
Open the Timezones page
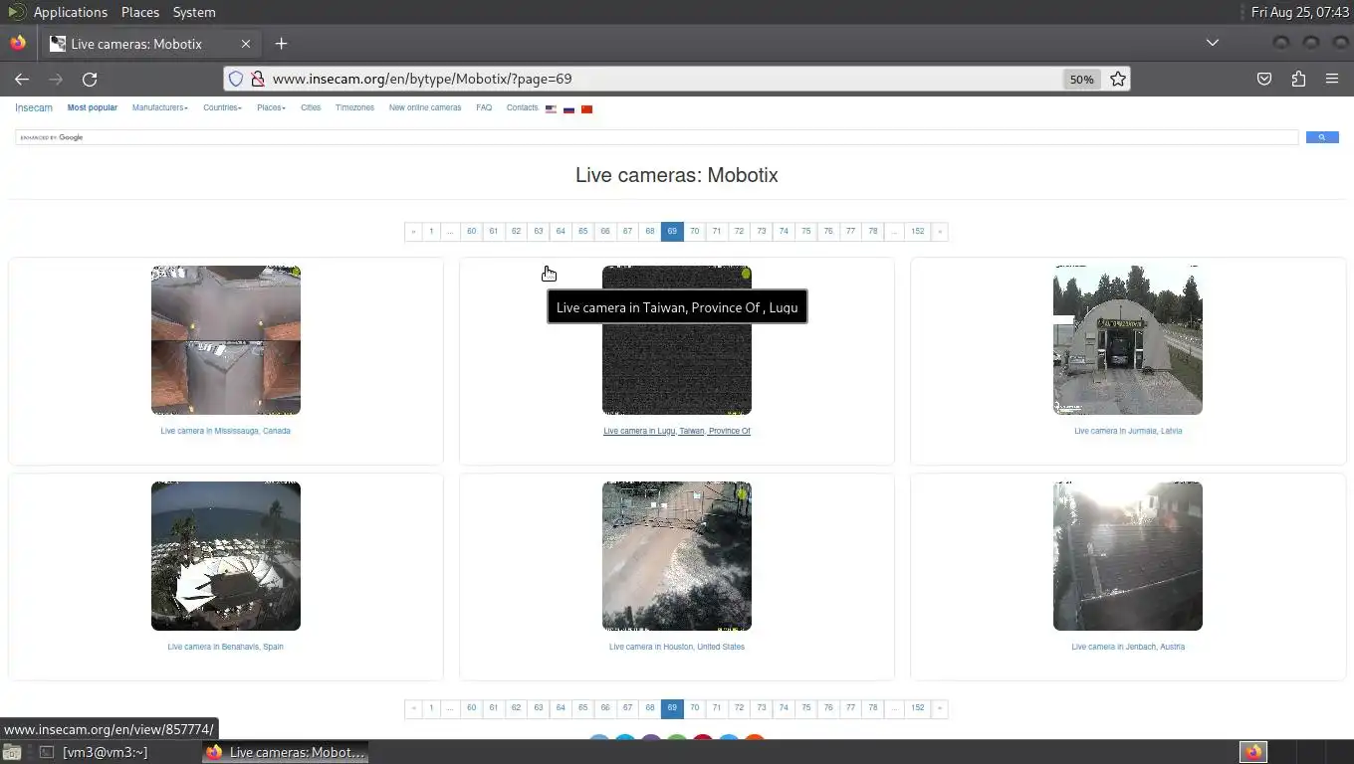(354, 107)
